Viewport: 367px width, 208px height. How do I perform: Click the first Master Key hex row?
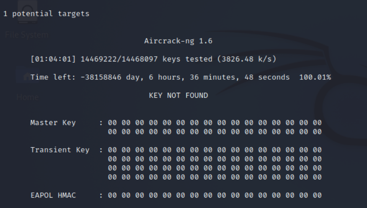[215, 123]
